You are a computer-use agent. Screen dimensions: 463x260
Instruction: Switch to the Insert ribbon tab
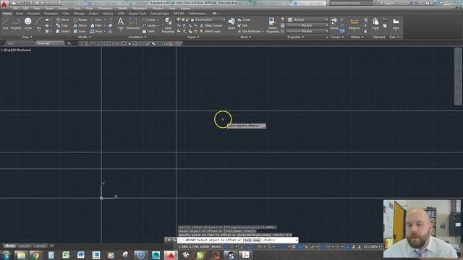(20, 14)
